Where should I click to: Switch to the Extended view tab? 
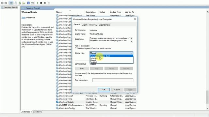pos(26,112)
